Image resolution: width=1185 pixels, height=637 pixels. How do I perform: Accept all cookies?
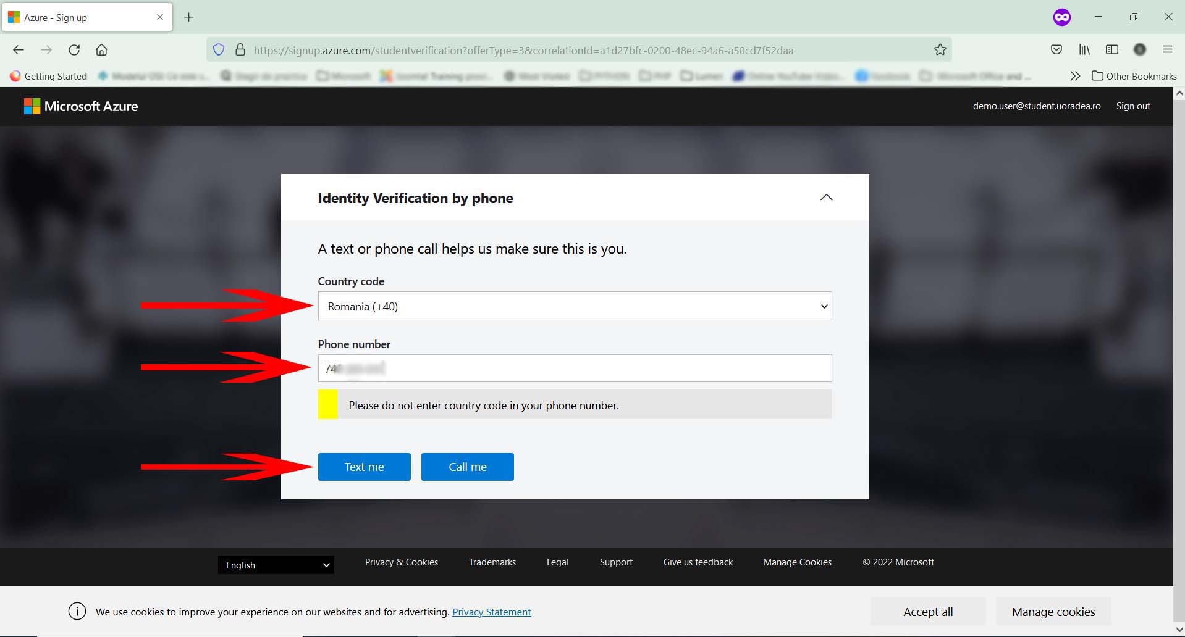pyautogui.click(x=928, y=612)
